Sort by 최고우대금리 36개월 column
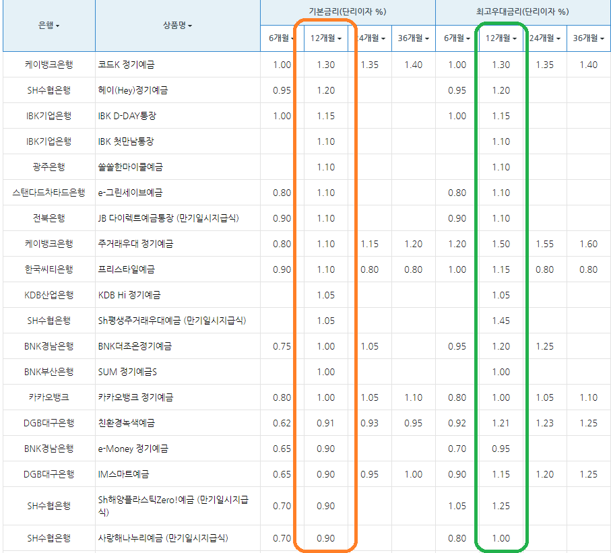The image size is (611, 553). [x=588, y=38]
